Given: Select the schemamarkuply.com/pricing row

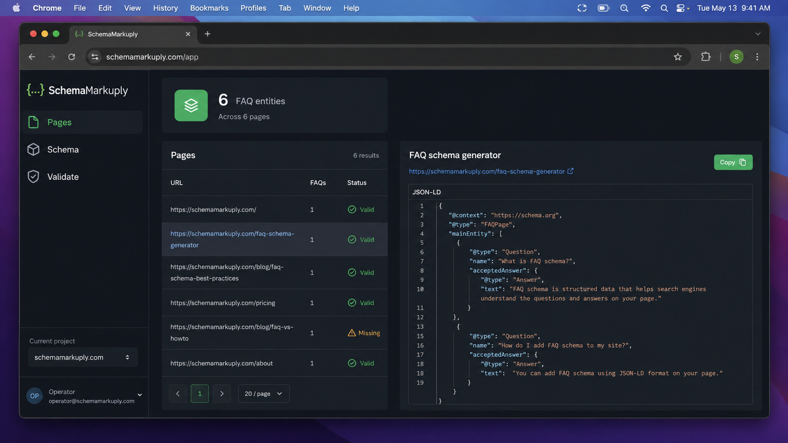Looking at the screenshot, I should [x=275, y=303].
